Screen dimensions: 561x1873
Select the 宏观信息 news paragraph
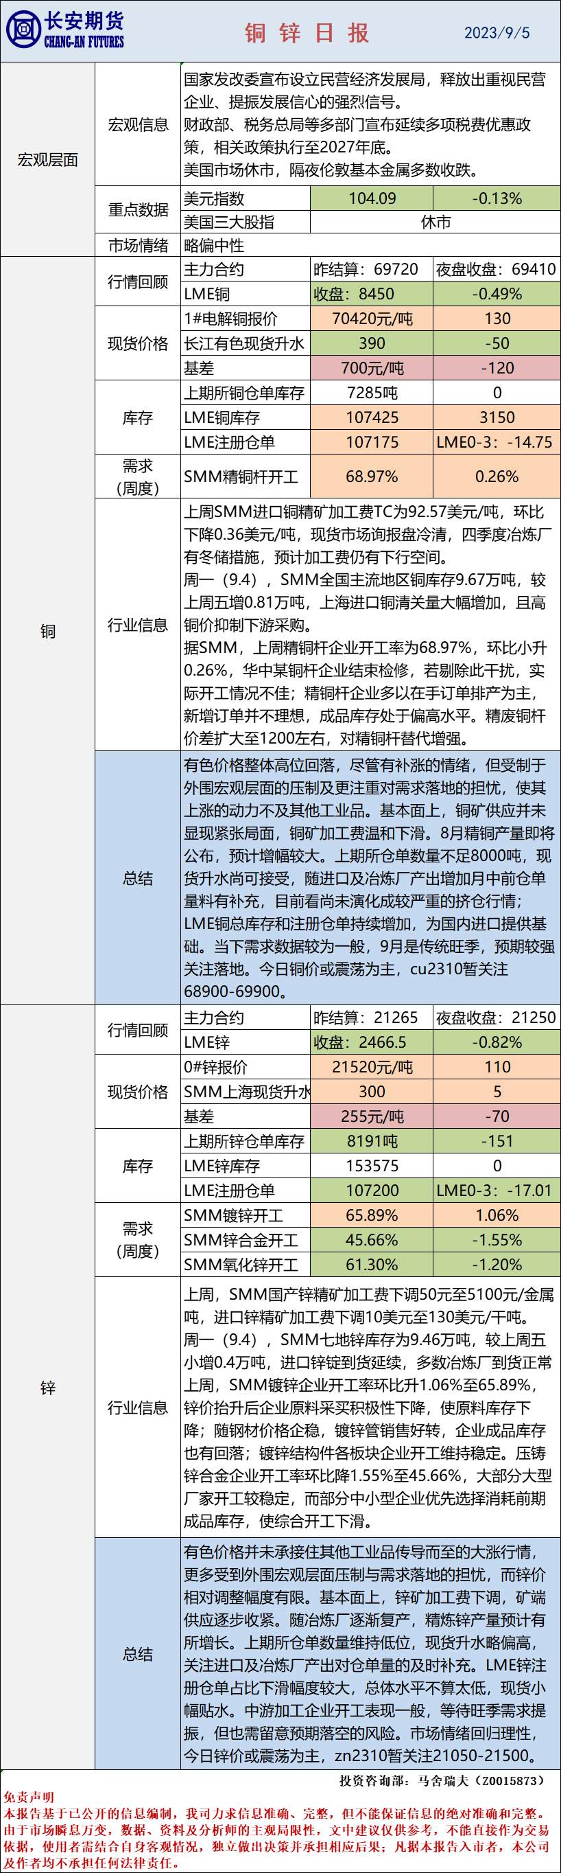point(370,124)
